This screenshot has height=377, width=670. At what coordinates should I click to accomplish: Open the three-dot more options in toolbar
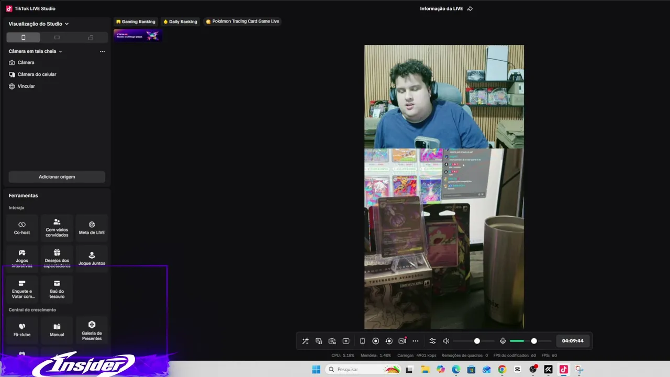(x=416, y=341)
